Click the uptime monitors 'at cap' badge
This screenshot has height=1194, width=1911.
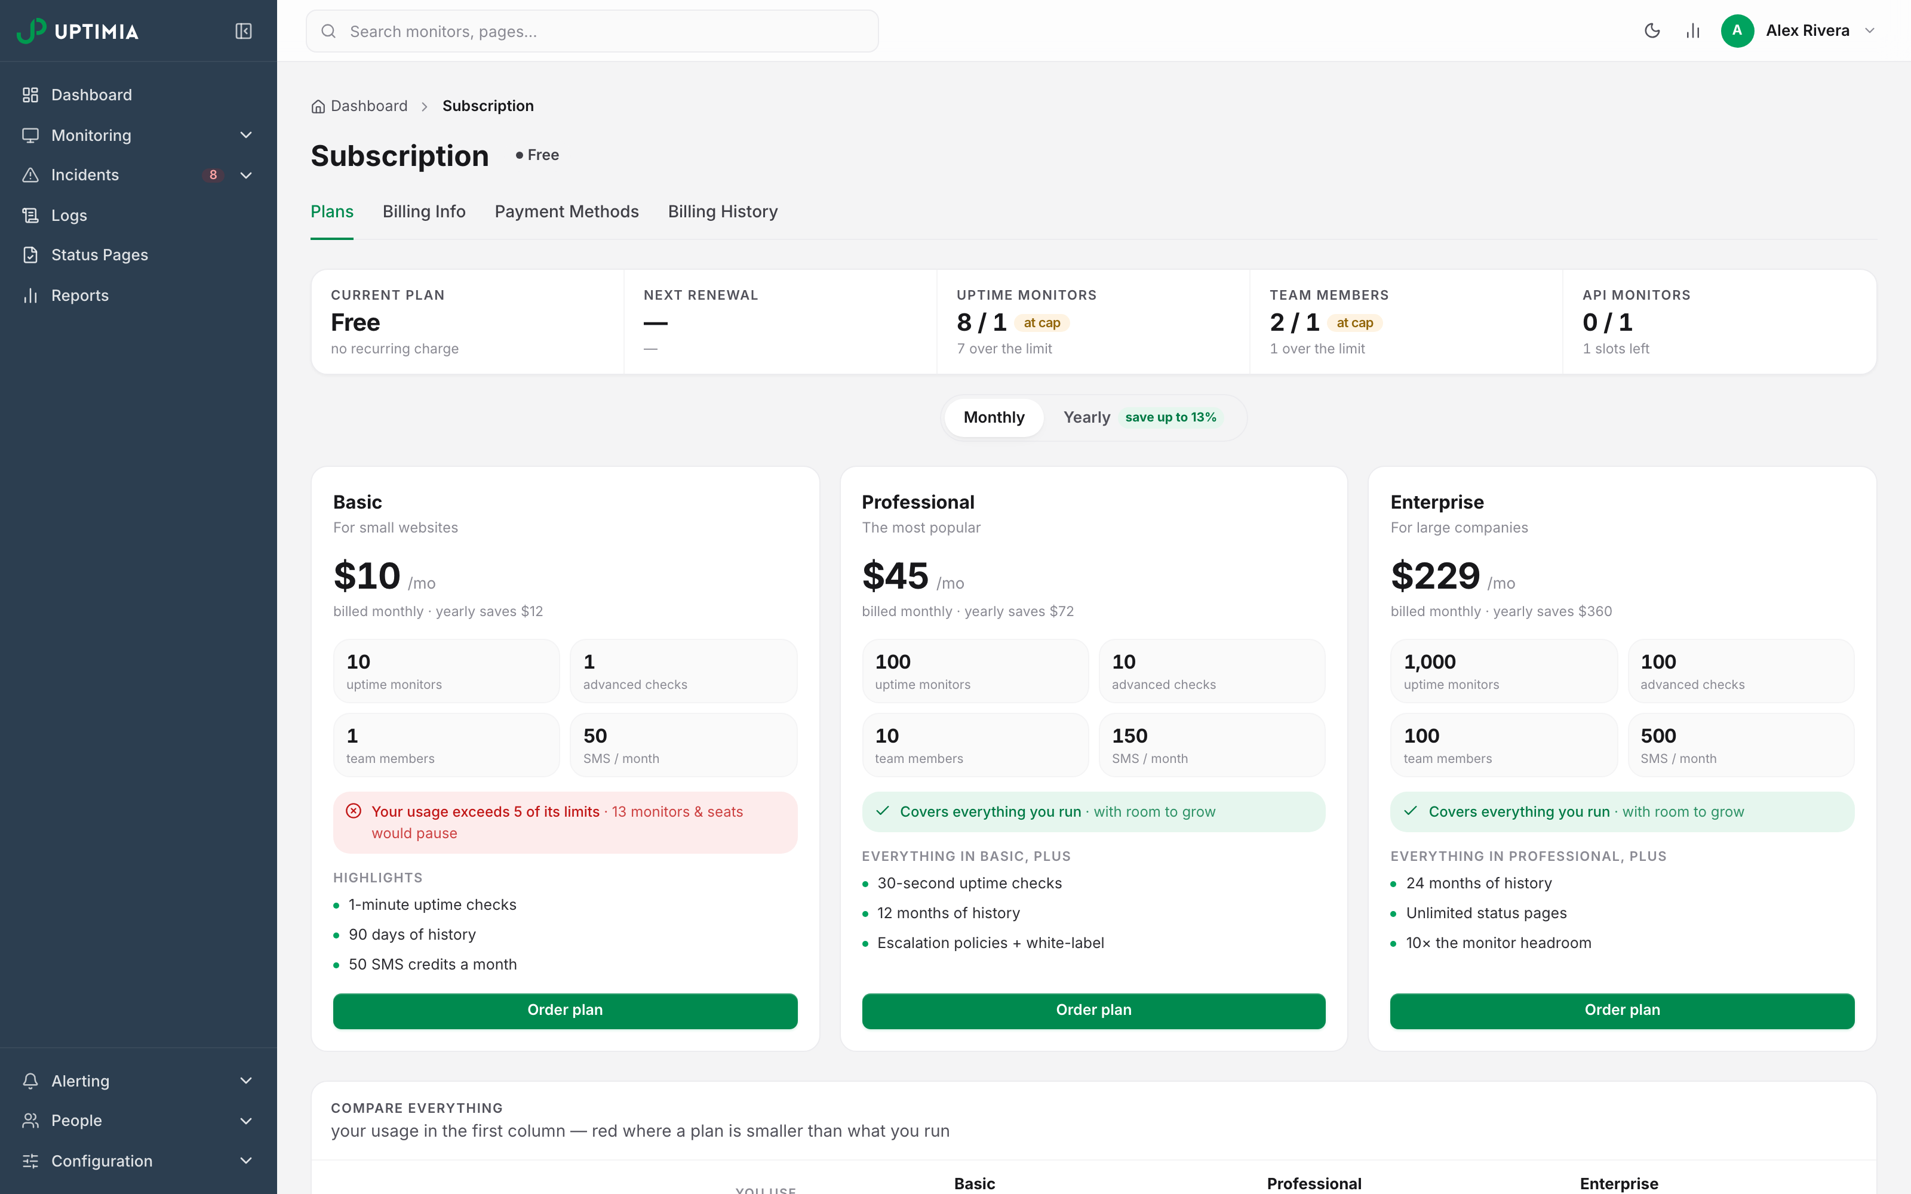tap(1041, 323)
